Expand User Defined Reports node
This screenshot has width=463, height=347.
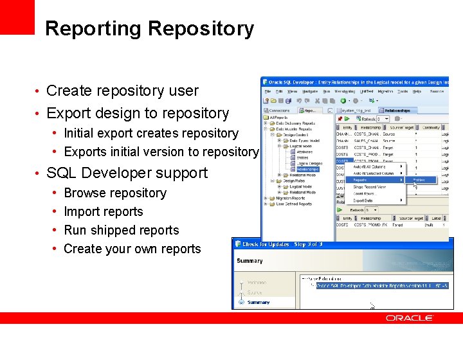(x=266, y=204)
